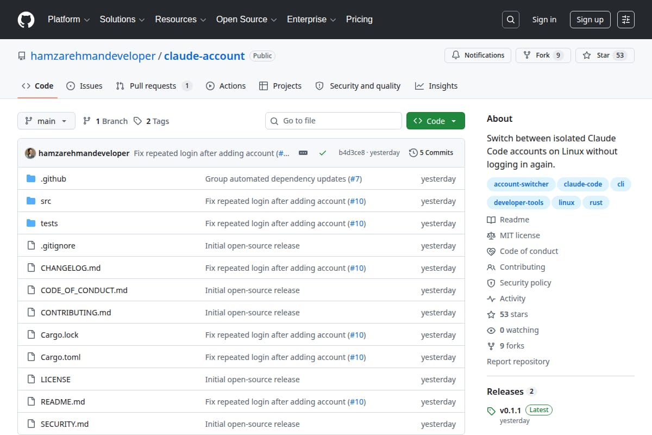Screen dimensions: 652x435
Task: Click the src folder icon
Action: [31, 201]
